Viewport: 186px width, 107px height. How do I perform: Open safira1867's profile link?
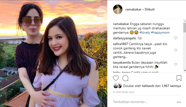pos(120,44)
